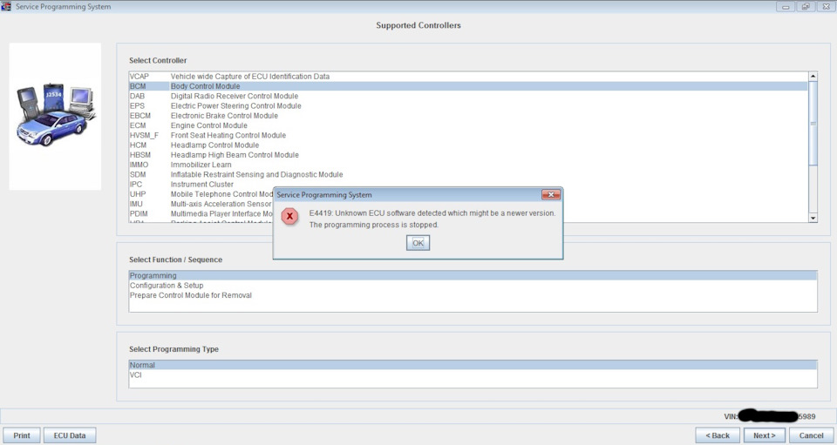Select Normal programming type

pyautogui.click(x=473, y=365)
